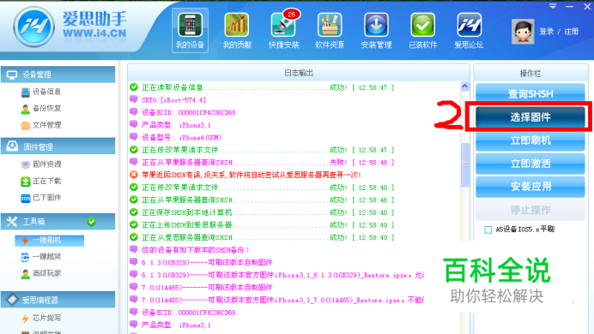Click the red 苹果返回SHSH有误 error line
The image size is (594, 334).
(252, 175)
